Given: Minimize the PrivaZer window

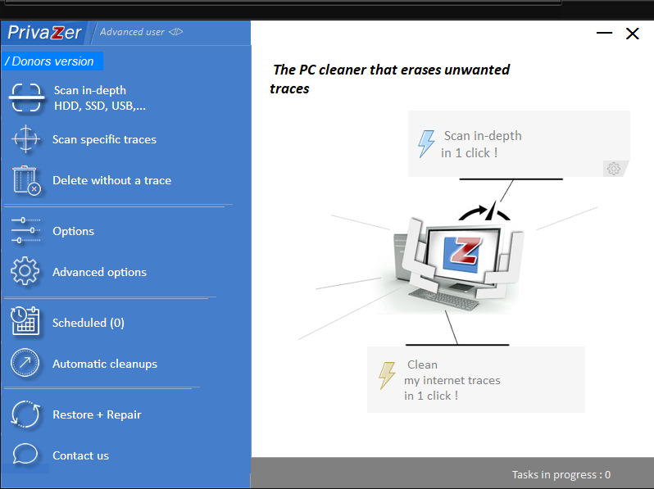Looking at the screenshot, I should click(x=604, y=33).
